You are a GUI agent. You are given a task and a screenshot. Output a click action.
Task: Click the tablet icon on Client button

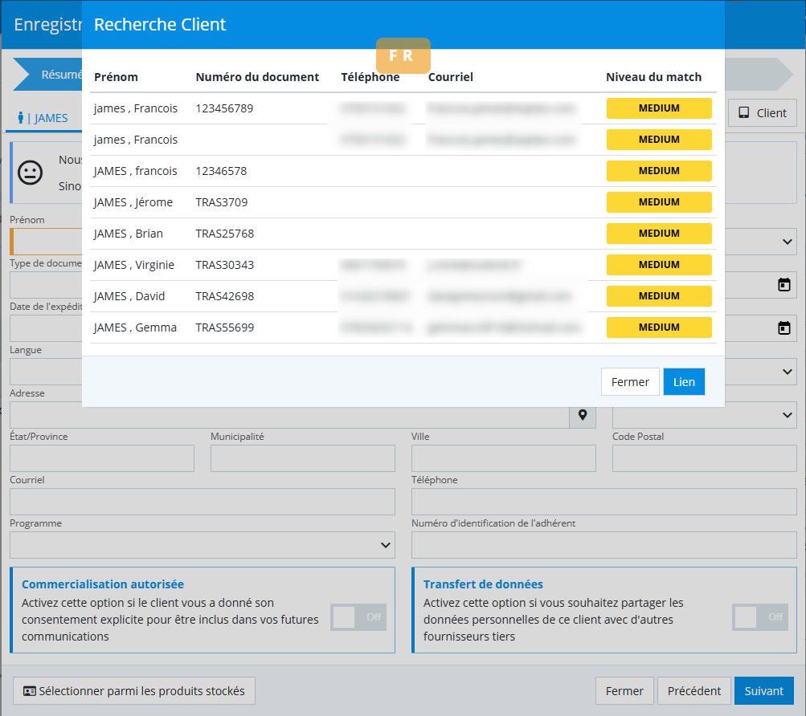pyautogui.click(x=744, y=113)
